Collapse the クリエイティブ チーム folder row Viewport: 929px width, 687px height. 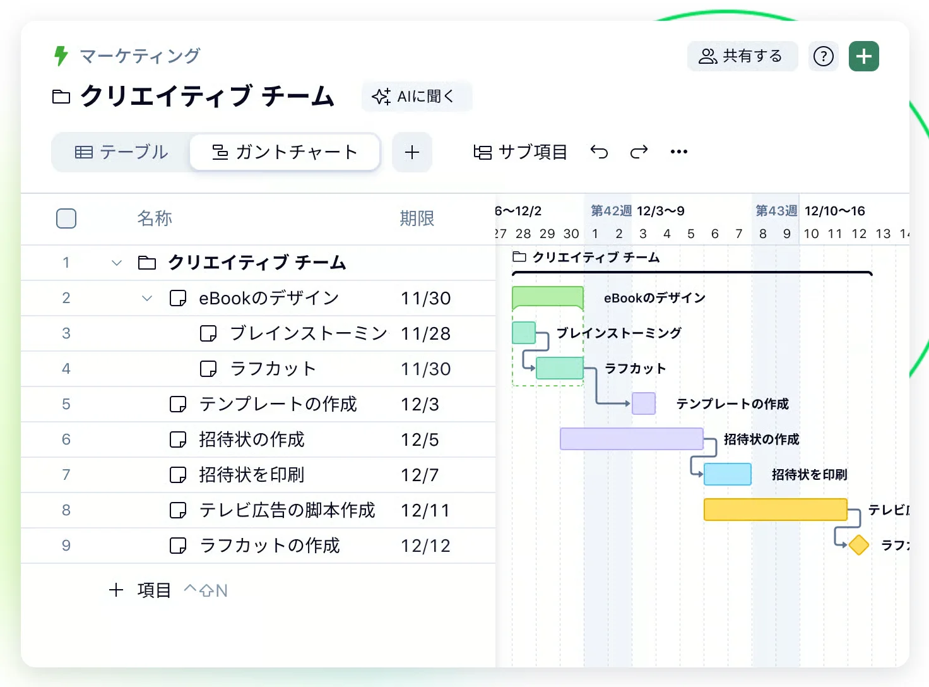[x=116, y=263]
